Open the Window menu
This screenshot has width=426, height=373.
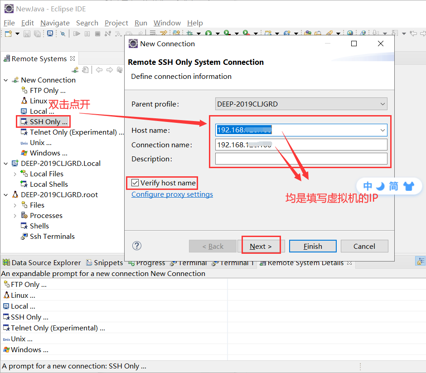tap(167, 23)
